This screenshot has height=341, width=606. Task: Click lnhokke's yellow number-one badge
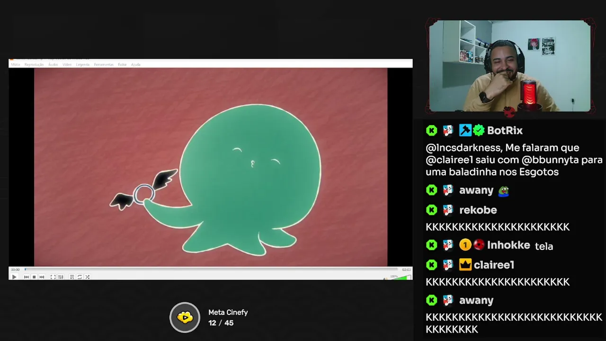pos(465,245)
